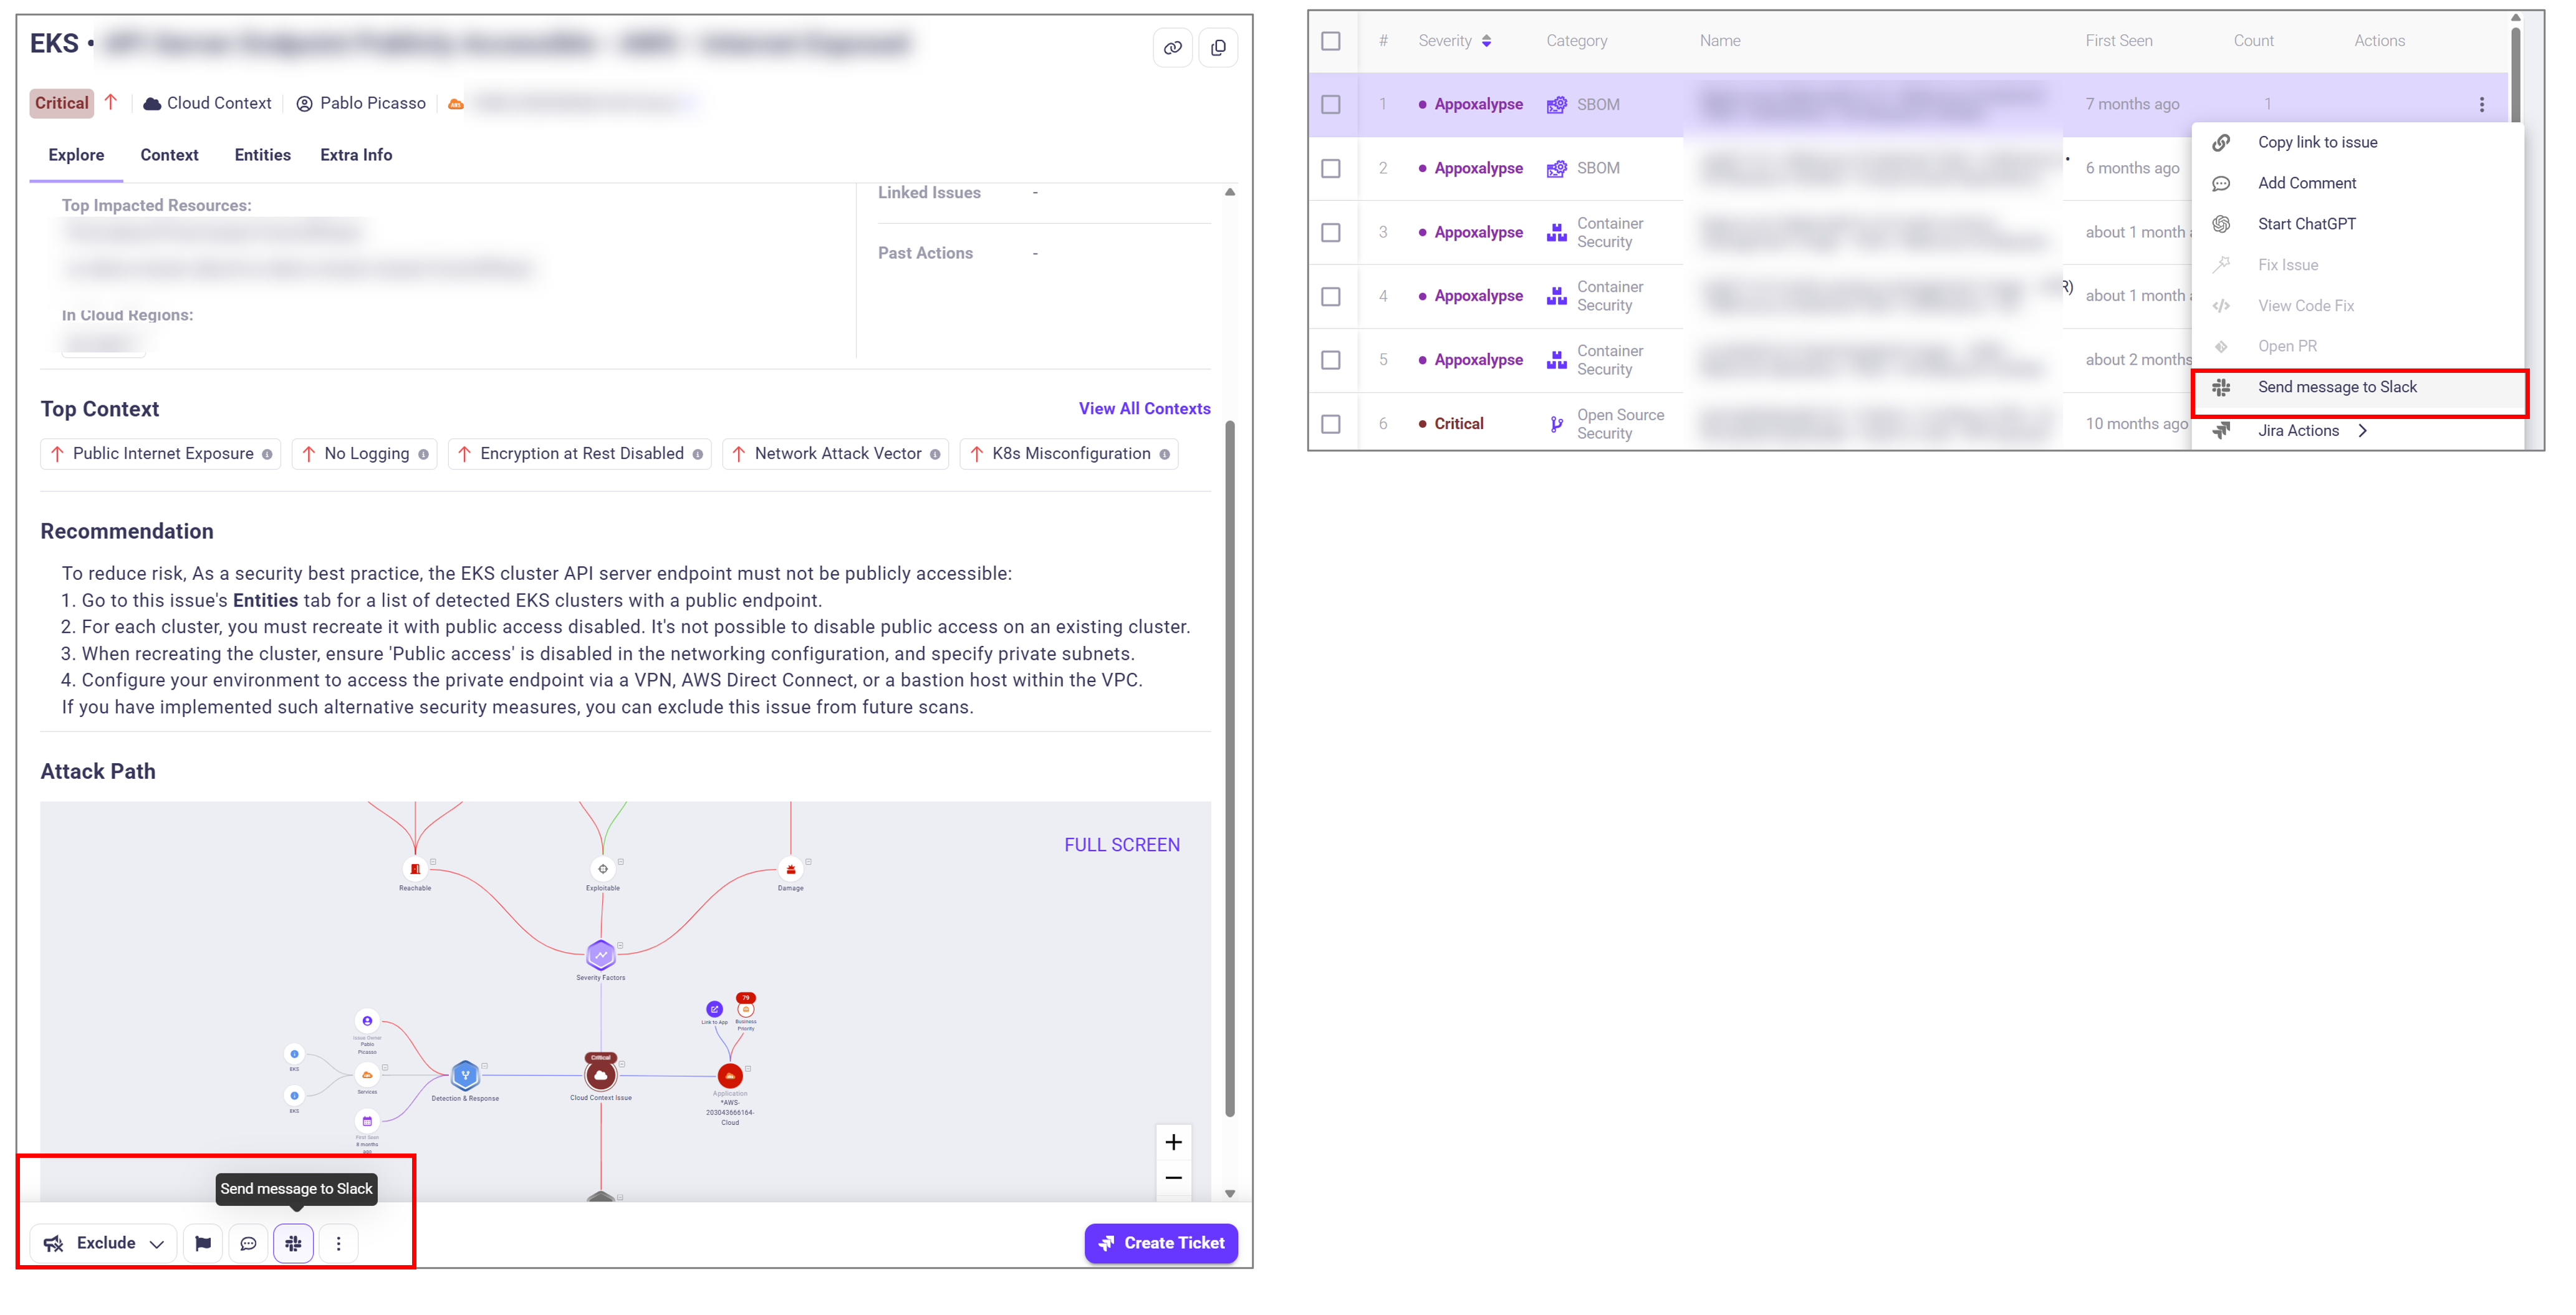Zoom out attack path with minus icon

[1173, 1178]
